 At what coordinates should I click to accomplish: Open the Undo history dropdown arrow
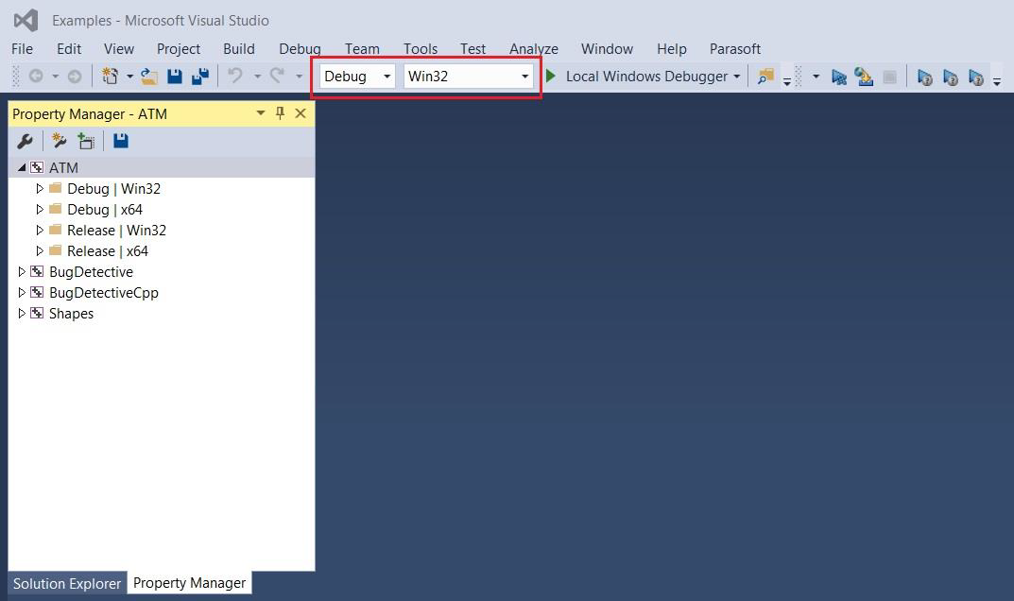tap(257, 77)
